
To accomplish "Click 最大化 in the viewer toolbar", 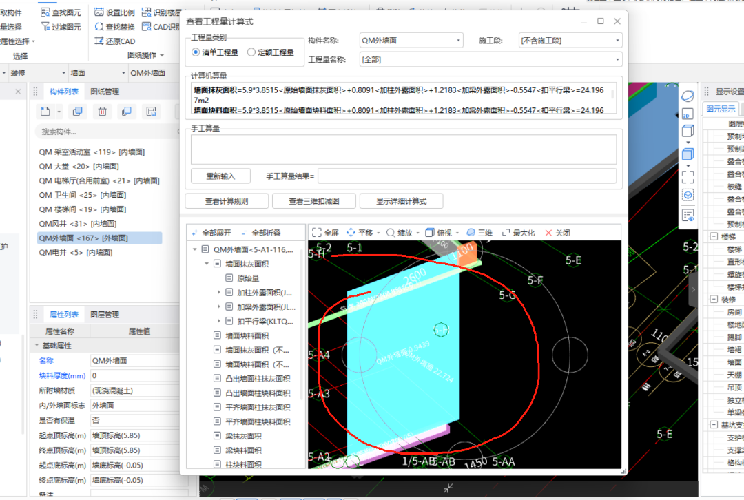I will click(x=518, y=233).
